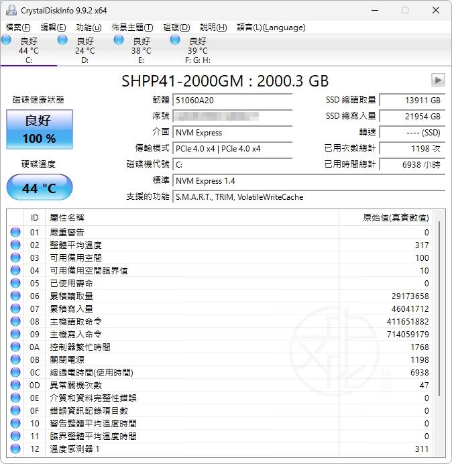Select the C: drive tab at 44 °C
Viewport: 452px width, 464px height.
coord(29,50)
